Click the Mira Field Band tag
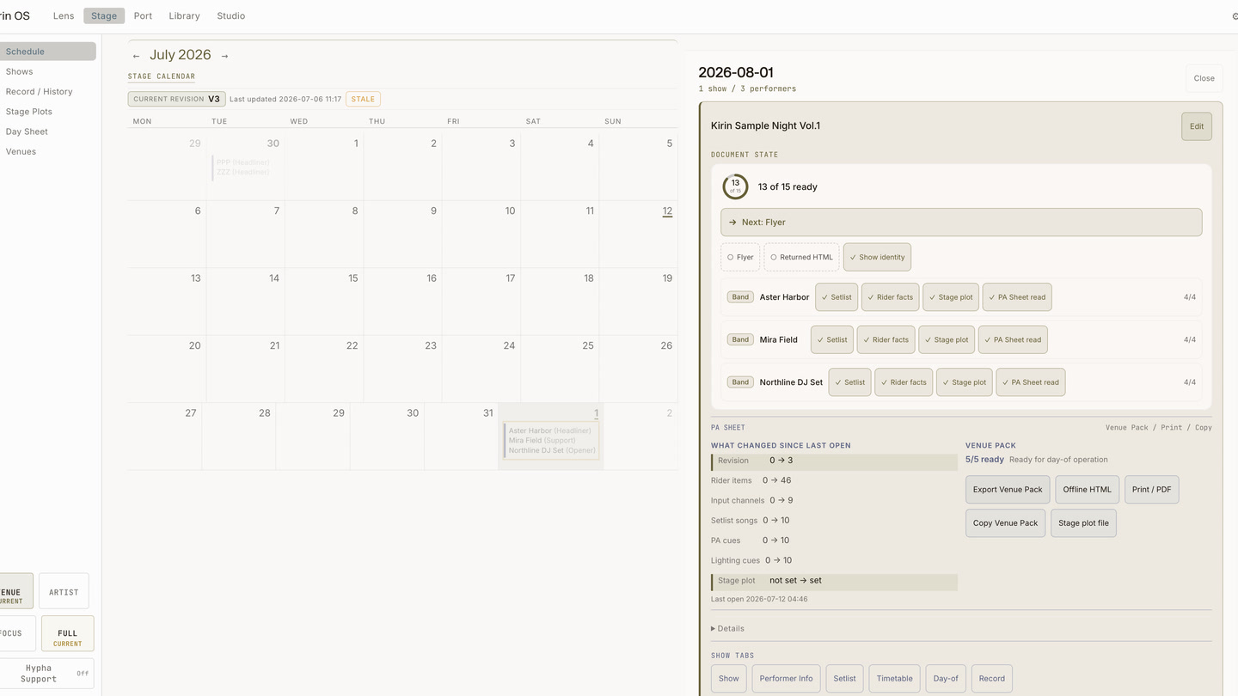The height and width of the screenshot is (696, 1238). click(x=740, y=339)
